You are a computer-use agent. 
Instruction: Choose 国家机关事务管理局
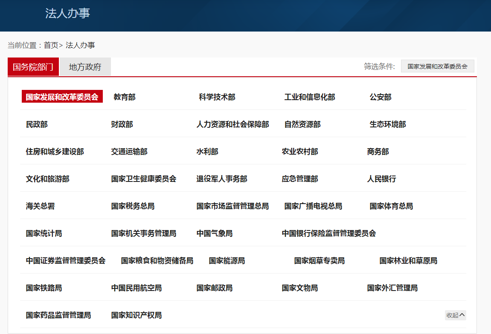tap(144, 233)
